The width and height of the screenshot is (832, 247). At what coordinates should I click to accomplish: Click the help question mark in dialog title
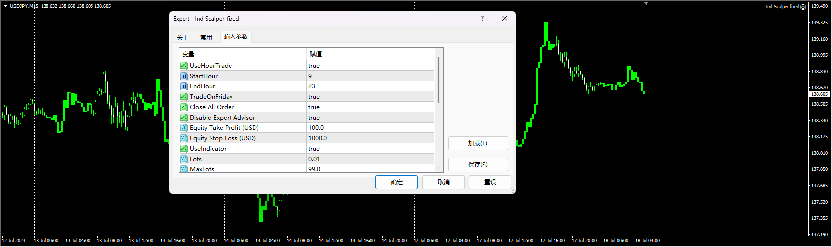[482, 18]
